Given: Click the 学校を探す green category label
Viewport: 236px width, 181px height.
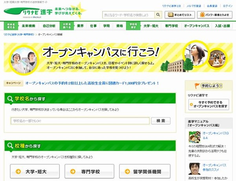Looking at the screenshot, I should coord(133,26).
